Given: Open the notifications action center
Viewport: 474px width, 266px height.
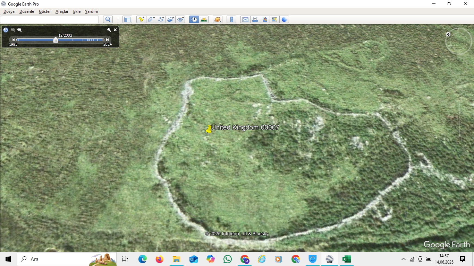Looking at the screenshot, I should (462, 259).
